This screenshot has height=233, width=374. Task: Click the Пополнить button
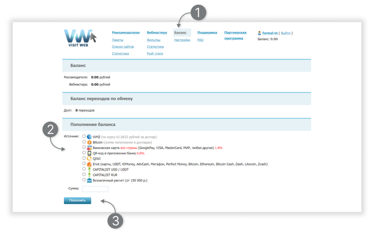(78, 201)
